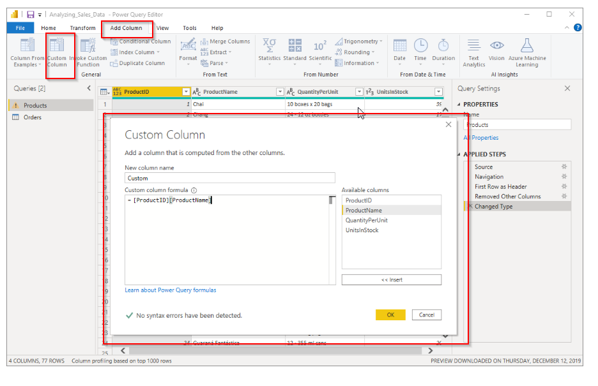The height and width of the screenshot is (386, 598).
Task: Open Date column options
Action: 400,52
